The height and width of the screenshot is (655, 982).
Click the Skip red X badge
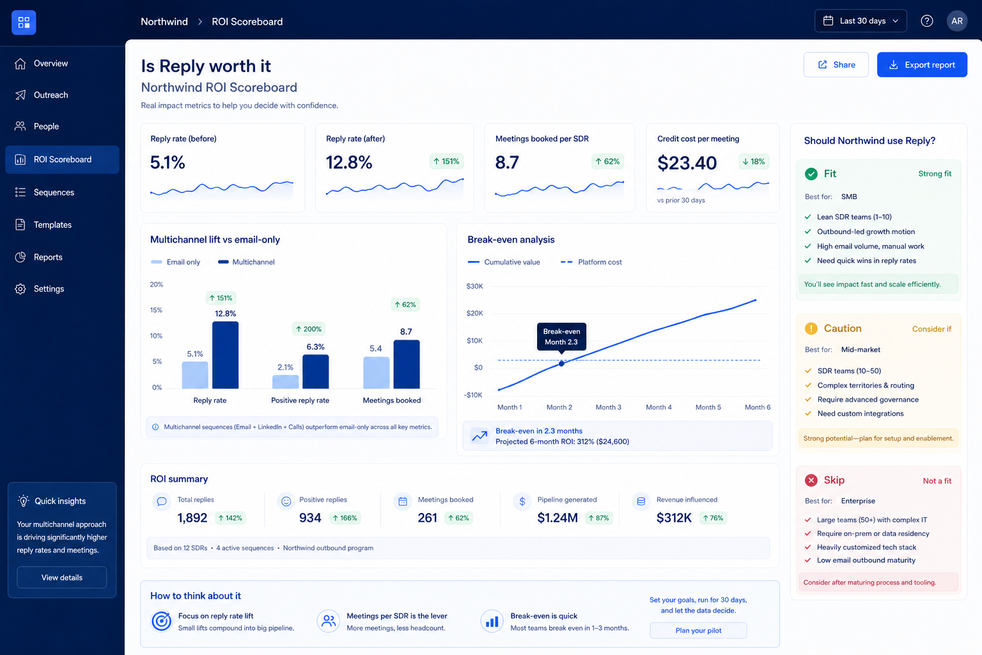point(811,480)
